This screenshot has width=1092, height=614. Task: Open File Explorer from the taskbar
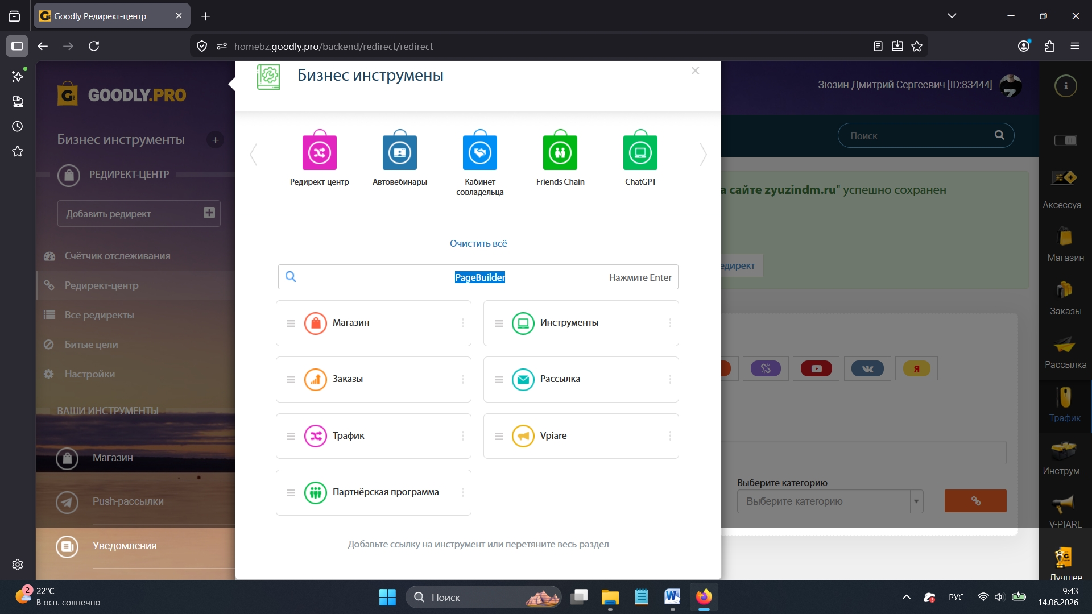[610, 597]
